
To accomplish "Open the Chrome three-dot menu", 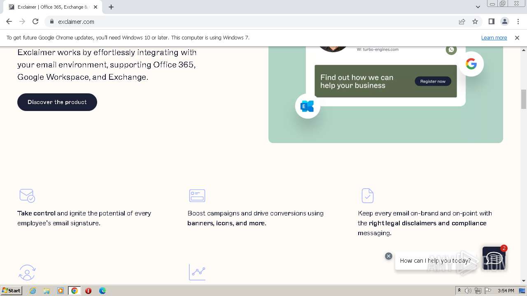I will [518, 21].
